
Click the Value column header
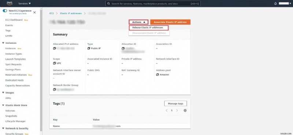(x=96, y=120)
